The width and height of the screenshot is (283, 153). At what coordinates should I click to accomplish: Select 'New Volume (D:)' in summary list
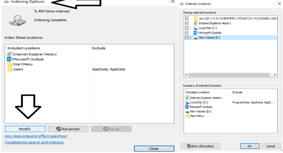[x=200, y=112]
